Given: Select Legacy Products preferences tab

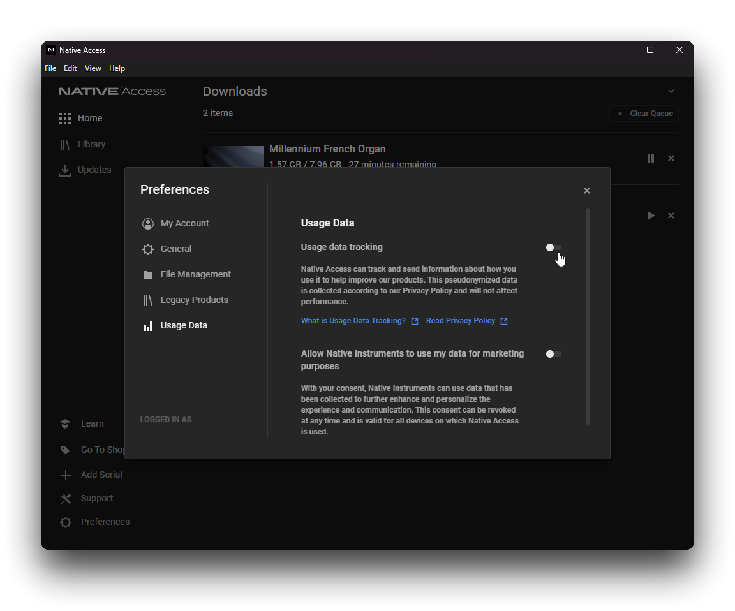Looking at the screenshot, I should [x=186, y=300].
